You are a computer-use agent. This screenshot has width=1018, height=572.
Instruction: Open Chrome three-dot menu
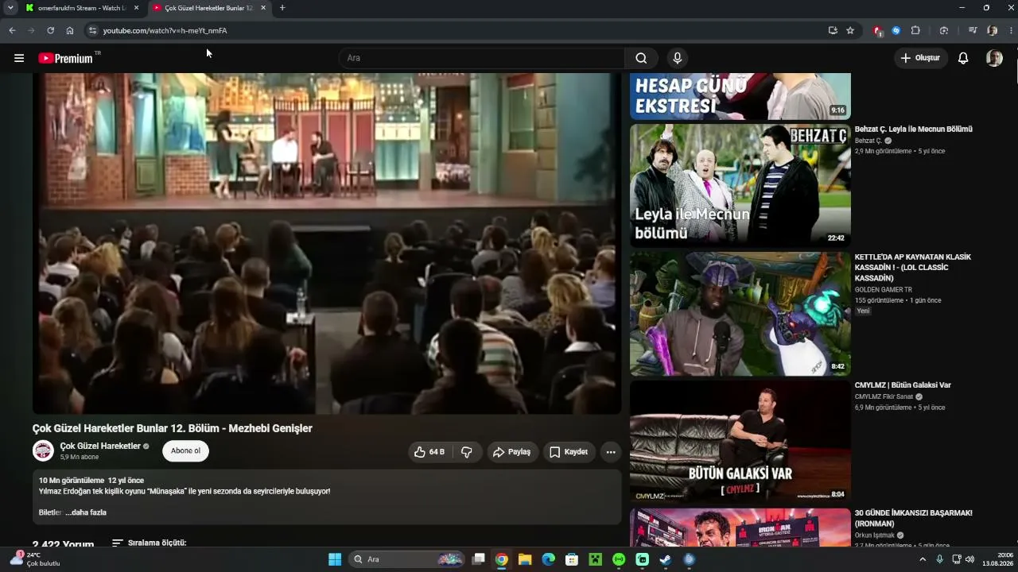coord(1010,30)
